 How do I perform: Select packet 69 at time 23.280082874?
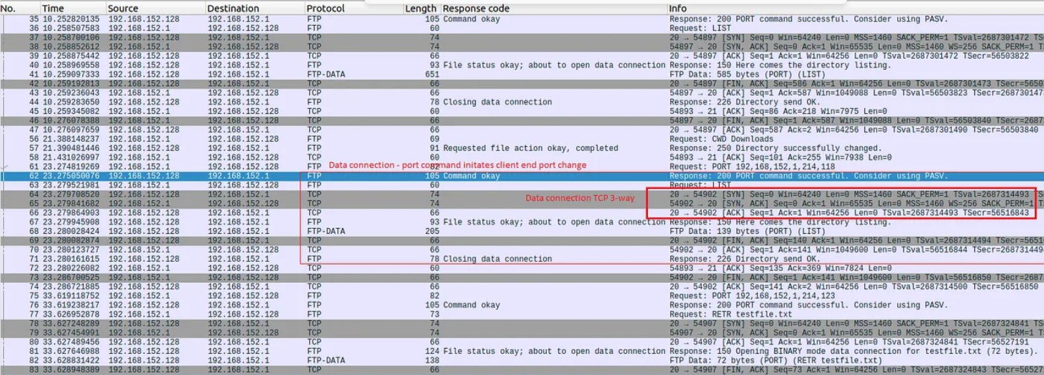pos(522,241)
